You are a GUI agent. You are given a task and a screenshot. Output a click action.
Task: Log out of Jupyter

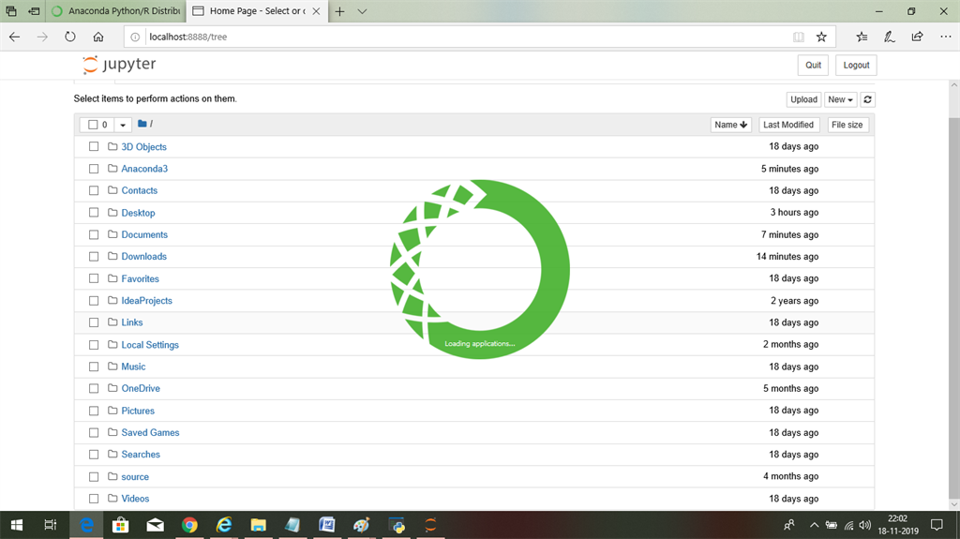(x=856, y=65)
